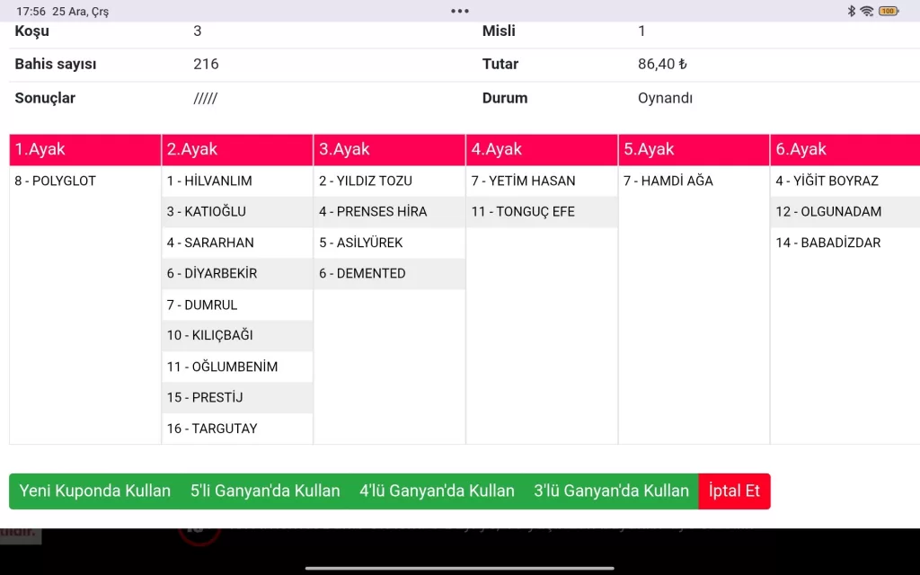Image resolution: width=920 pixels, height=575 pixels.
Task: Tap the home gesture bar at bottom
Action: point(460,568)
